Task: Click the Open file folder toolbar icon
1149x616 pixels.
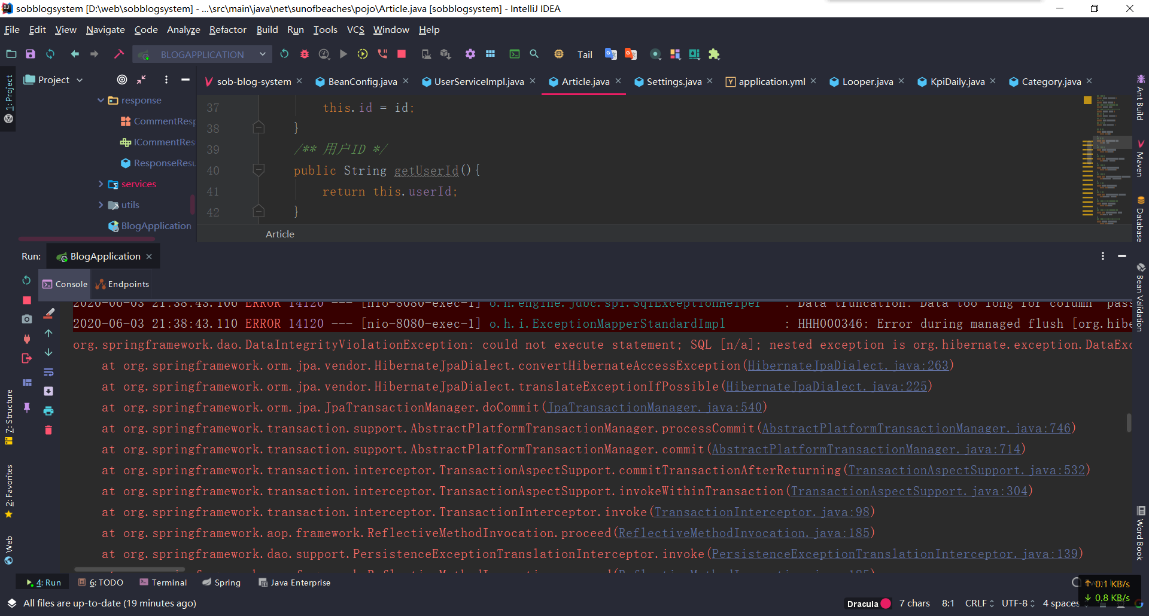Action: point(11,54)
